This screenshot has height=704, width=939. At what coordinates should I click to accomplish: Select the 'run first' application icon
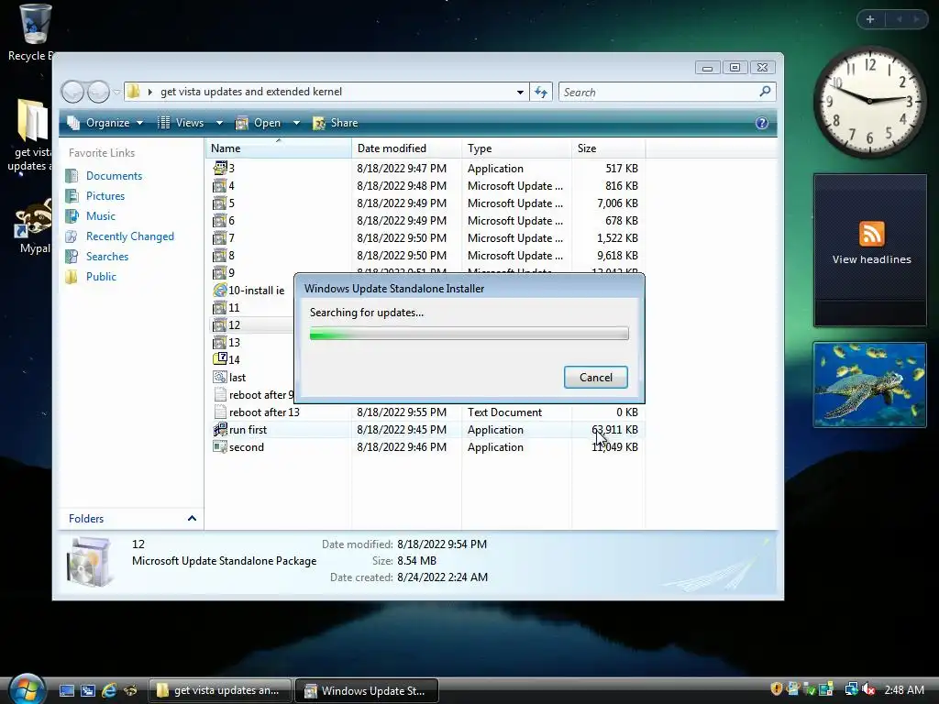(x=220, y=429)
